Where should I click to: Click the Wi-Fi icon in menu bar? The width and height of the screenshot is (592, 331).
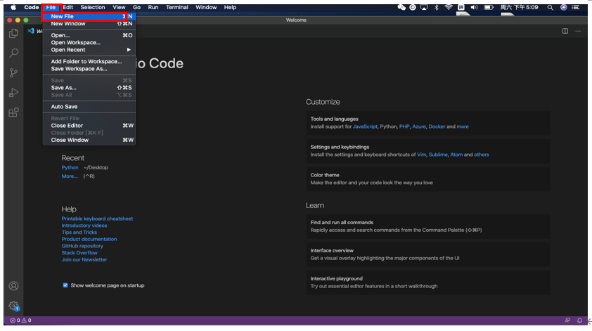(449, 7)
